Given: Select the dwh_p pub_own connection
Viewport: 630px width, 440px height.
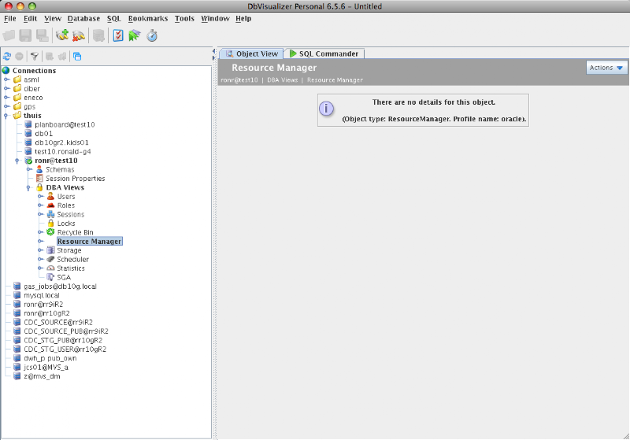Looking at the screenshot, I should click(x=50, y=358).
